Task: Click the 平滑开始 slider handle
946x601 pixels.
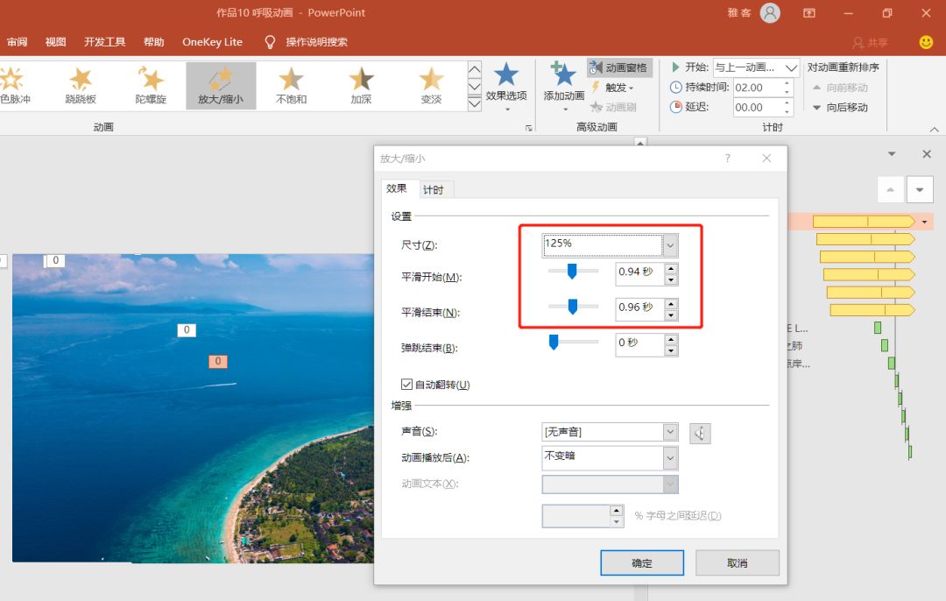Action: [572, 272]
